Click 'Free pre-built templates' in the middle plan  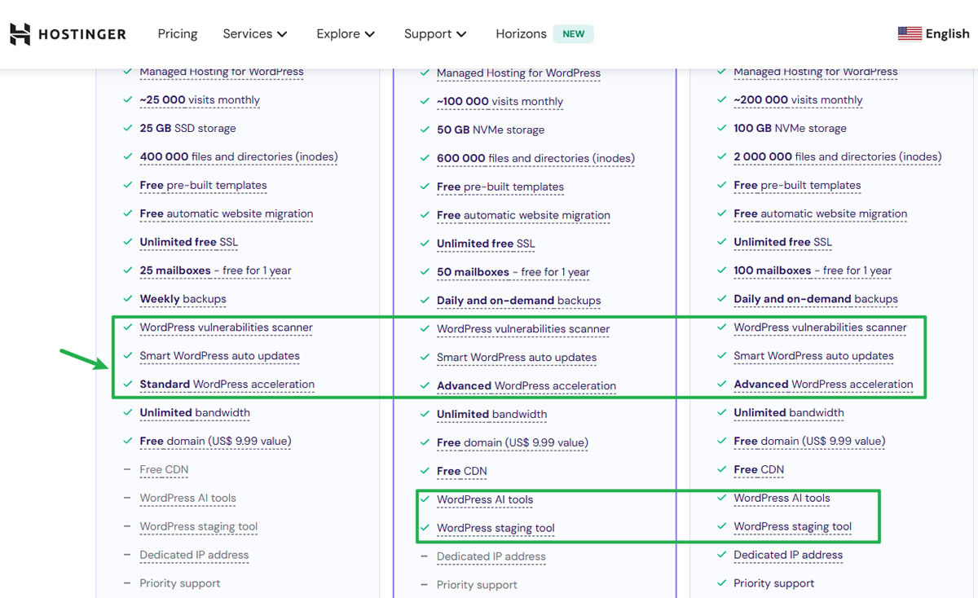tap(500, 187)
